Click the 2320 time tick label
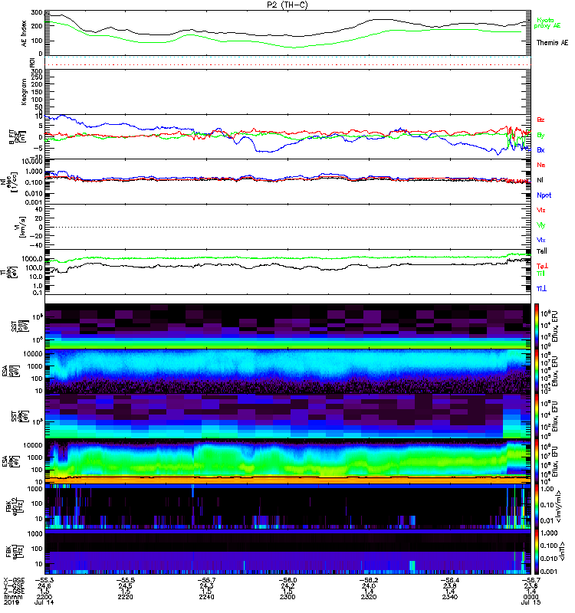575x613 pixels. (369, 597)
